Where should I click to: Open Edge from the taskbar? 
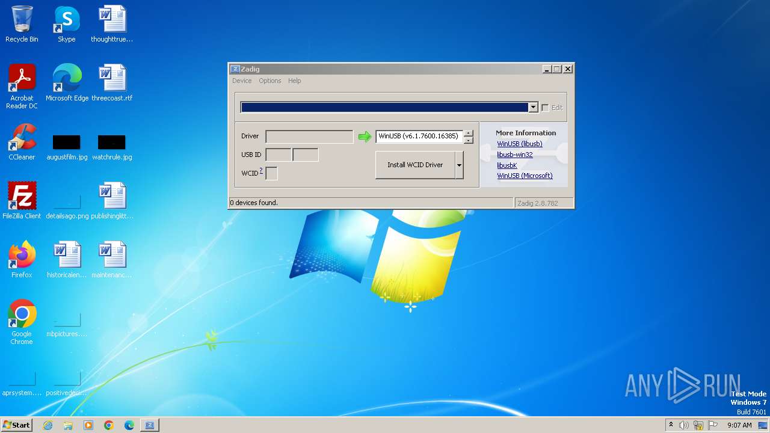[129, 425]
